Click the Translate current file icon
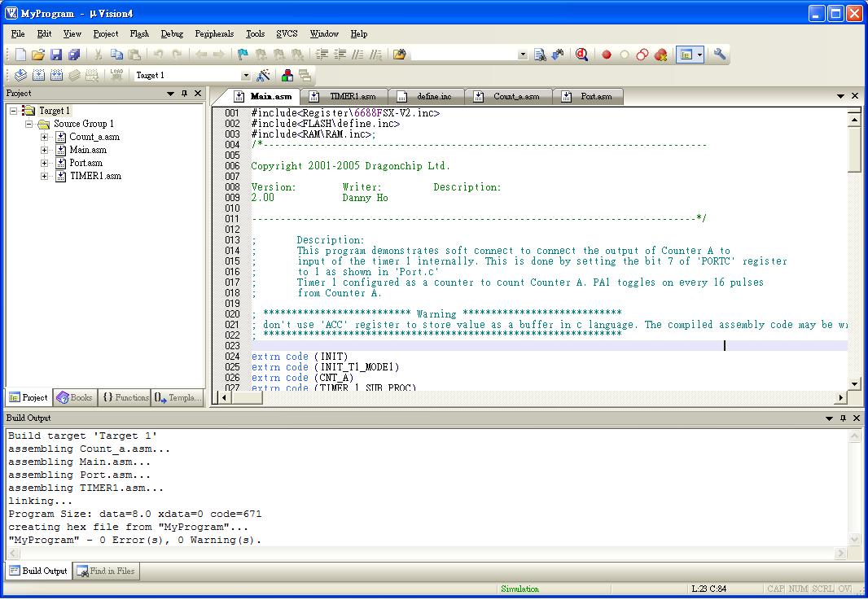The width and height of the screenshot is (868, 600). click(x=20, y=75)
